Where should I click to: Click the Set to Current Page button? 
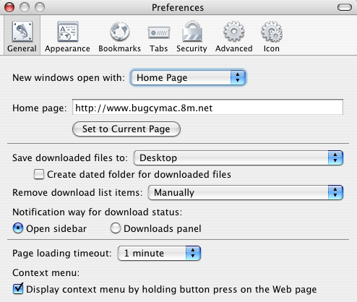(x=126, y=129)
